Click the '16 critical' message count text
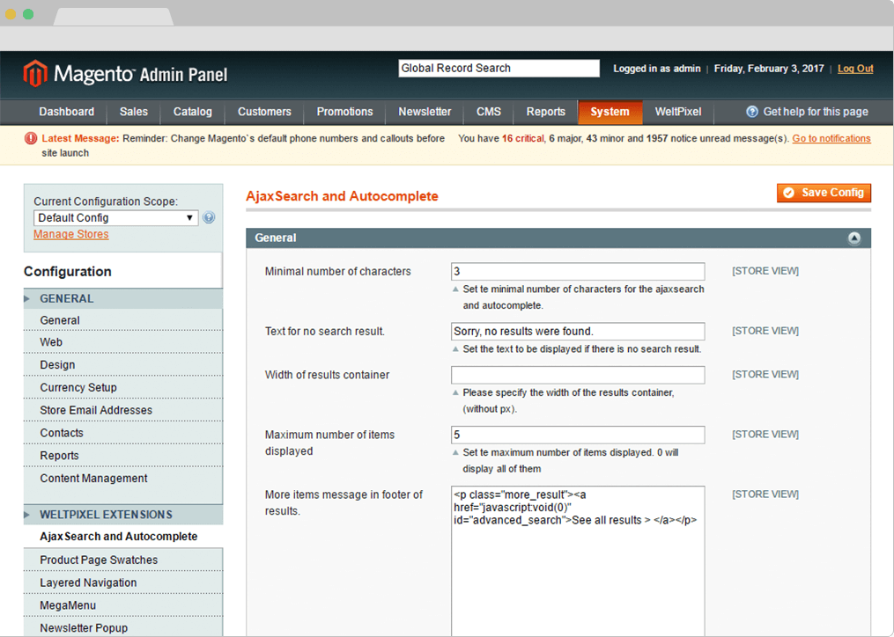The width and height of the screenshot is (894, 637). (523, 138)
